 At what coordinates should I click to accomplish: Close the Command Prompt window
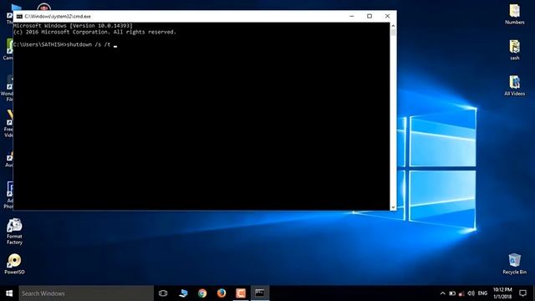[387, 16]
